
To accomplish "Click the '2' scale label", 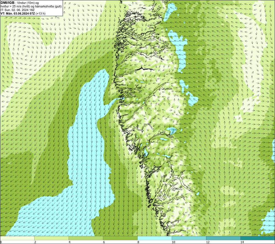I will 35,242.
